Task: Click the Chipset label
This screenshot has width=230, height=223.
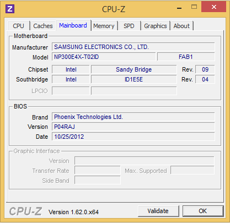Action: tap(38, 69)
